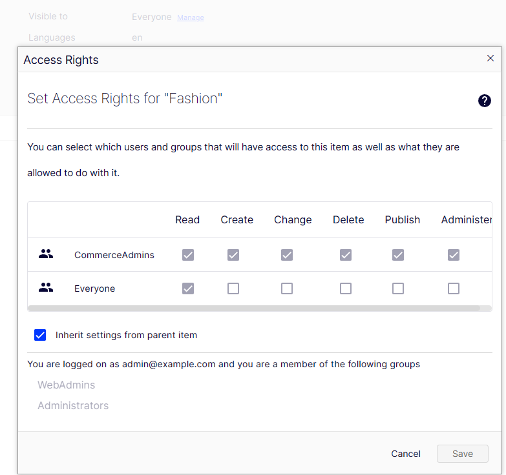Enable Administer for Everyone
The image size is (506, 475).
point(454,288)
